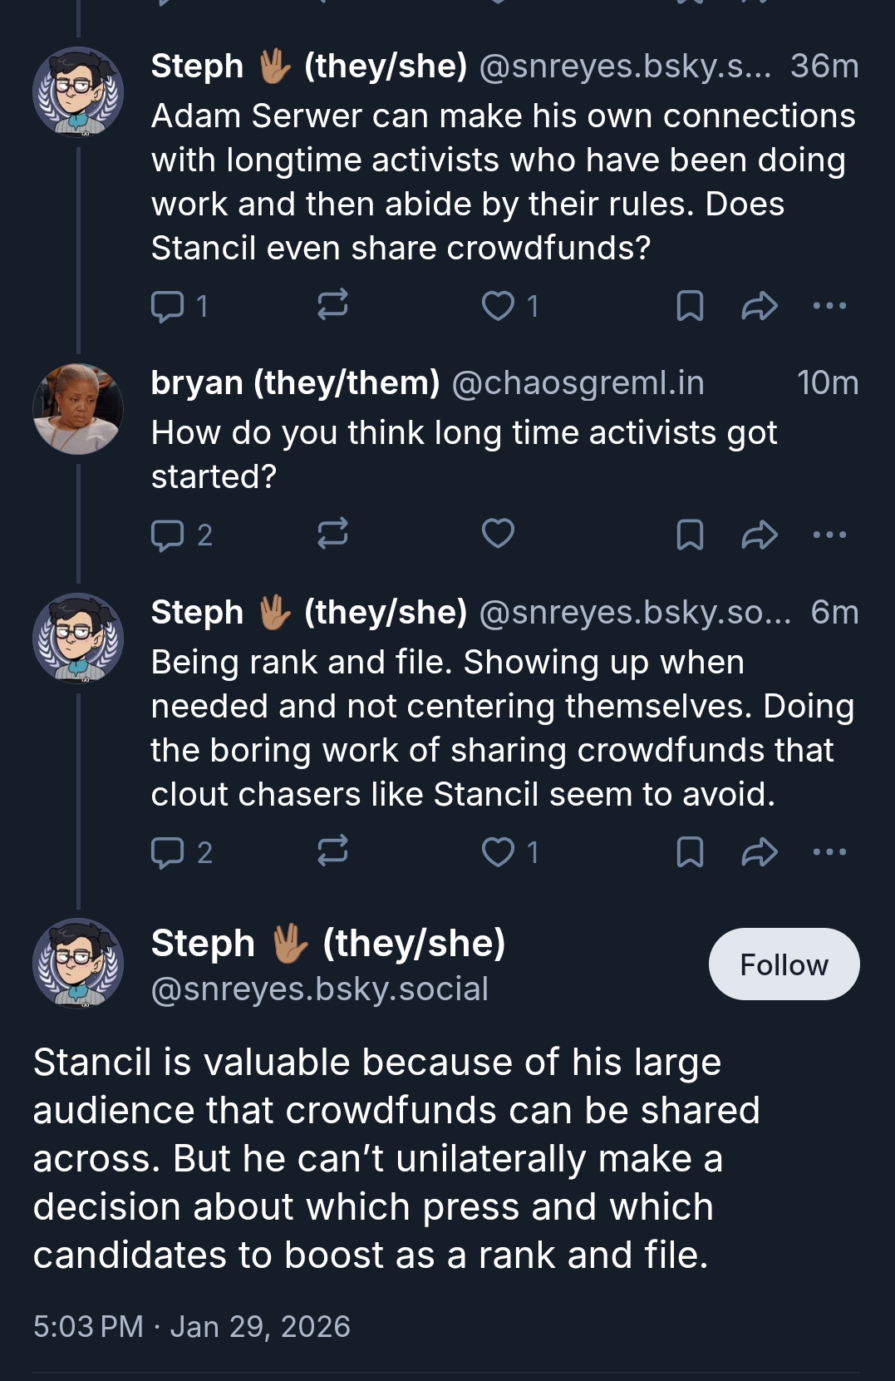Viewport: 895px width, 1381px height.
Task: Like Steph's 'Being rank and file' post
Action: tap(499, 852)
